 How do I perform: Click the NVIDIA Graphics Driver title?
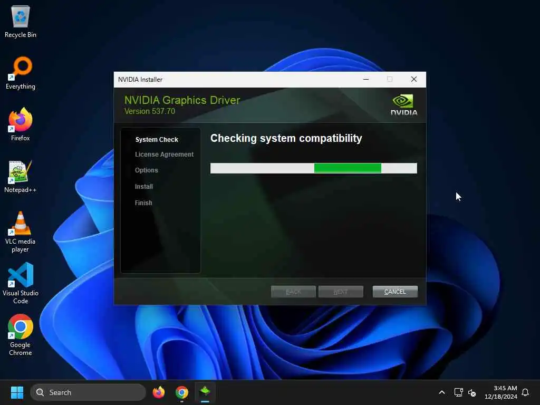(x=182, y=100)
